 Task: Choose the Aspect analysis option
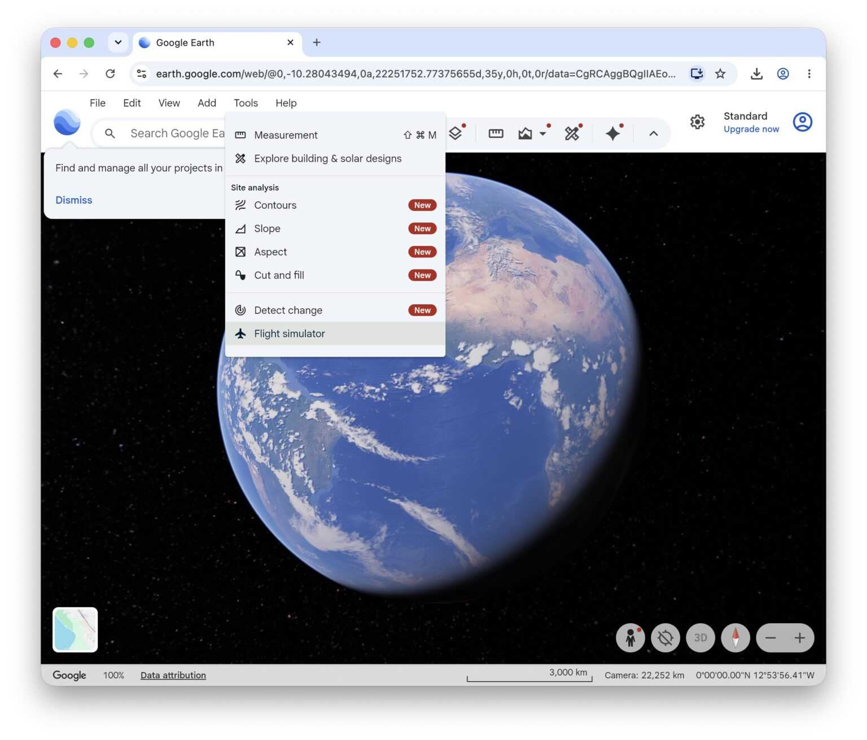335,252
